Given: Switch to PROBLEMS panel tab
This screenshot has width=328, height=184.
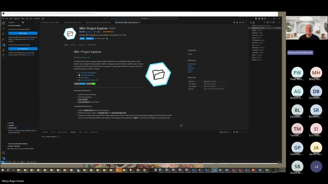Looking at the screenshot, I should (x=45, y=132).
